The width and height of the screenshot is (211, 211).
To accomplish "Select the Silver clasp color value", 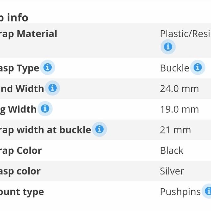I will 172,171.
